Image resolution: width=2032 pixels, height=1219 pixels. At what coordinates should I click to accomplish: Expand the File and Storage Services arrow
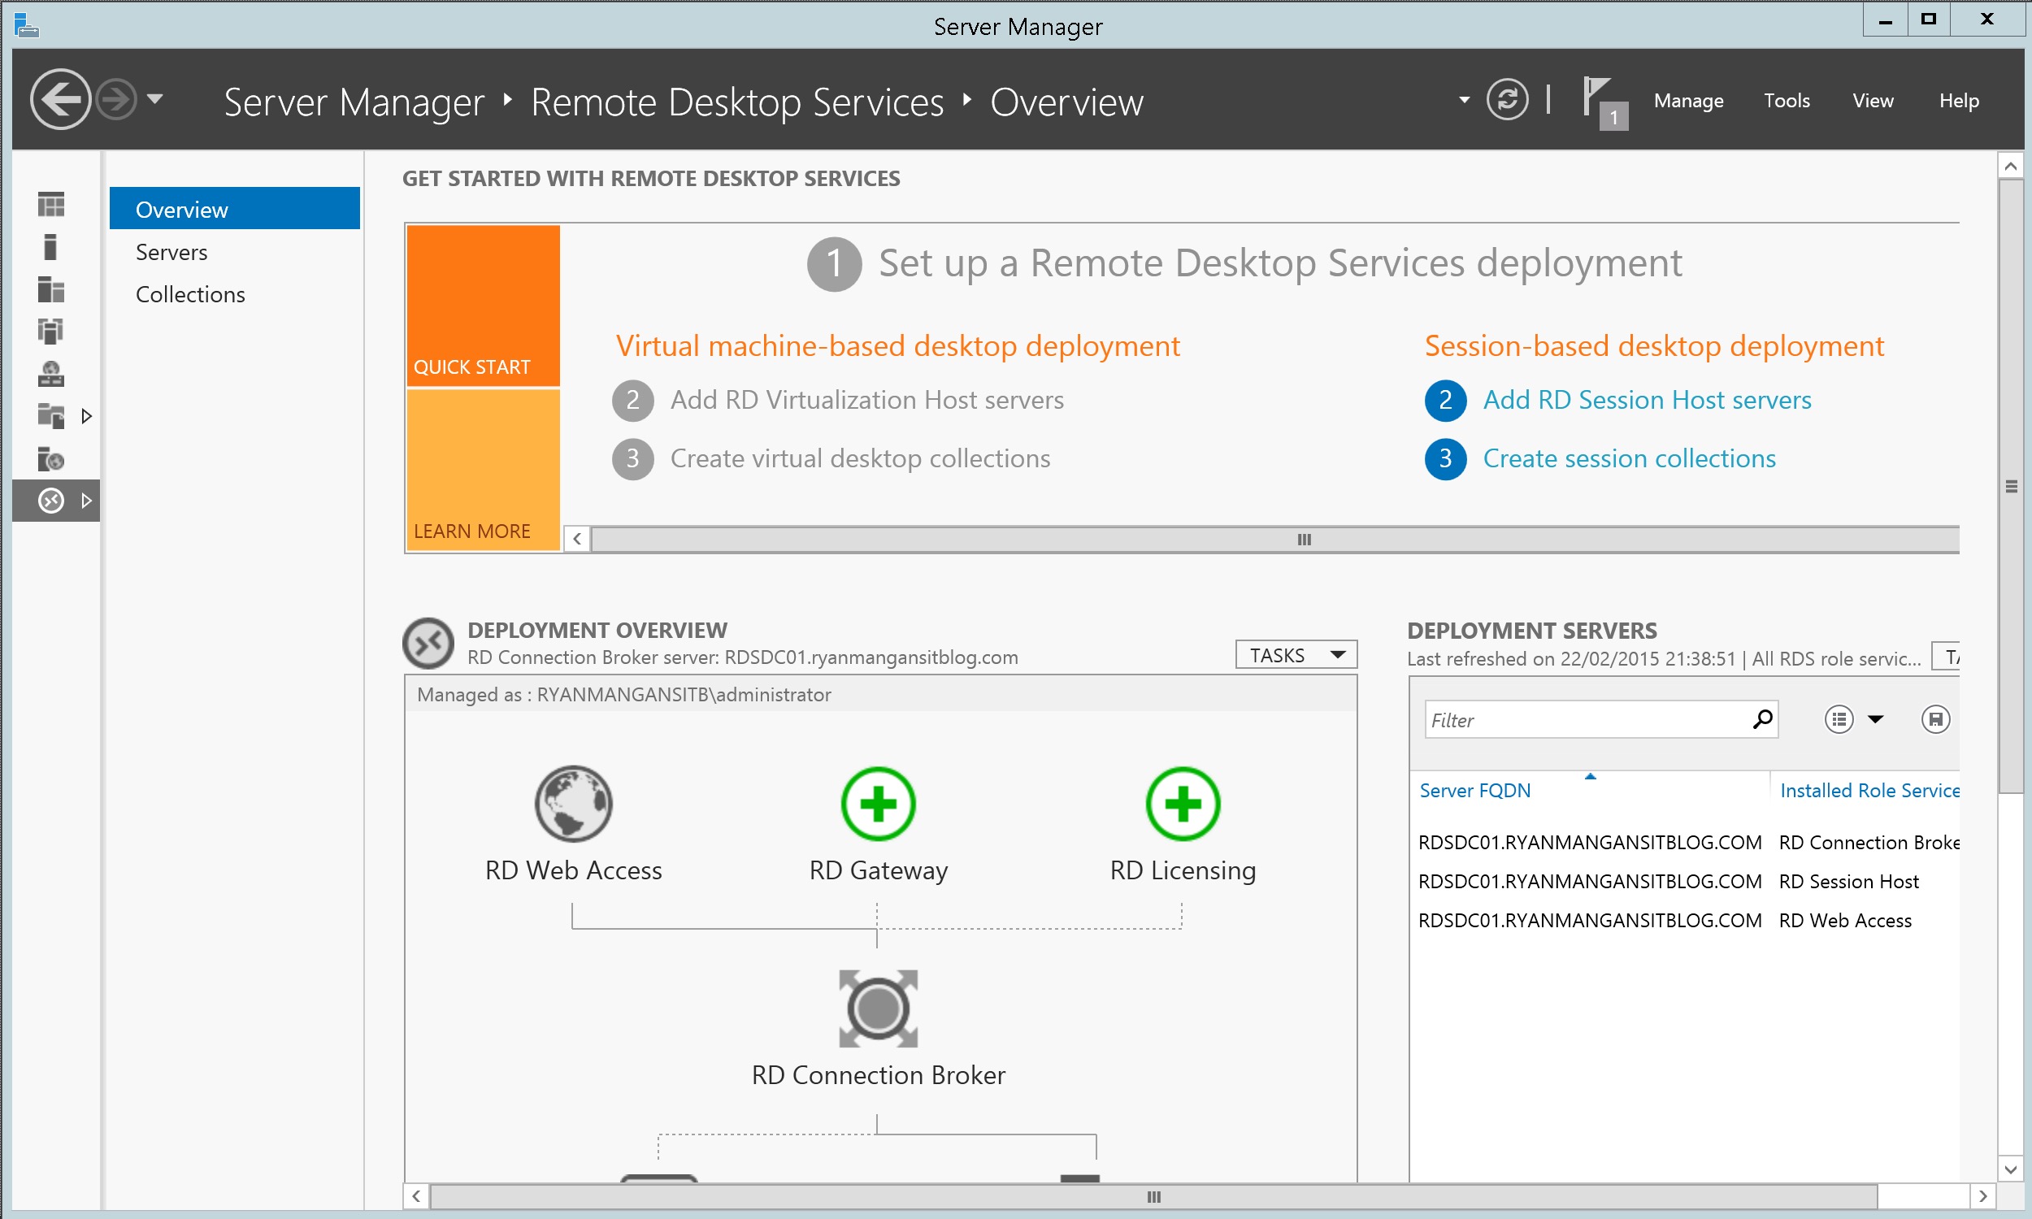86,415
